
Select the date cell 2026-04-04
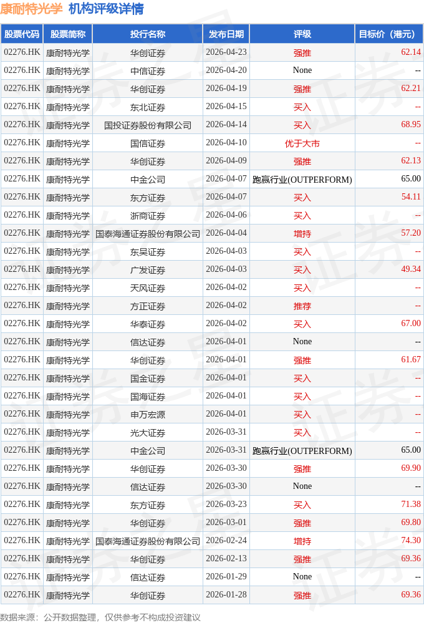(226, 233)
